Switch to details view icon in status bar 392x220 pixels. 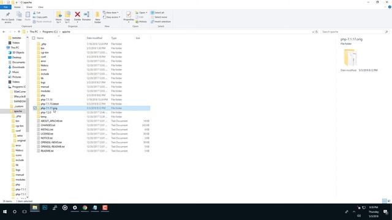[x=384, y=201]
